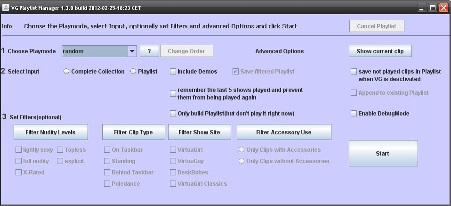Check the DeskBabes show site checkbox
Viewport: 451px width, 206px height.
173,173
